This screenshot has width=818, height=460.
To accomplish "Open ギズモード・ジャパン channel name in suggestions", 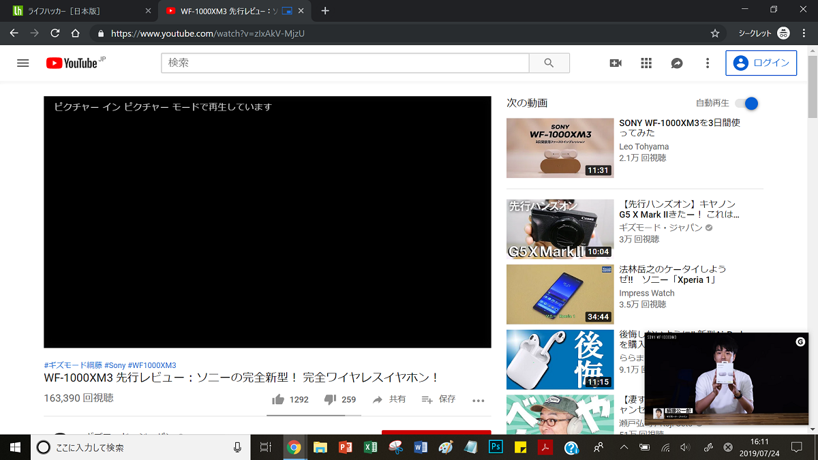I will tap(661, 228).
